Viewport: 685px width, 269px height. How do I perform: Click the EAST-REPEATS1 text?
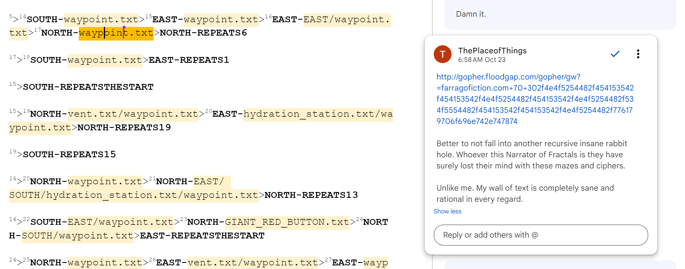coord(189,60)
